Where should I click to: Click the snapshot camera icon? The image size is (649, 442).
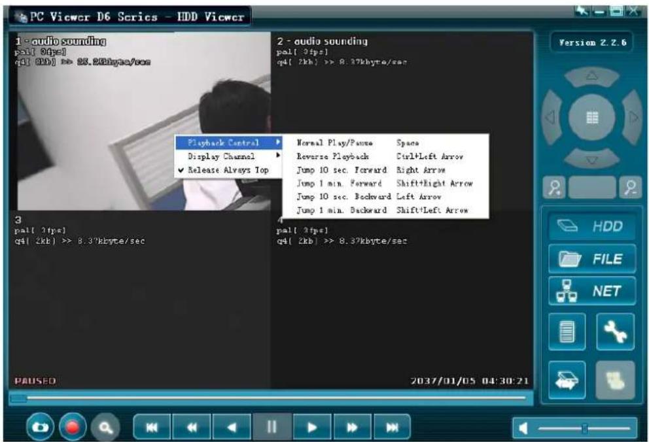[x=40, y=427]
